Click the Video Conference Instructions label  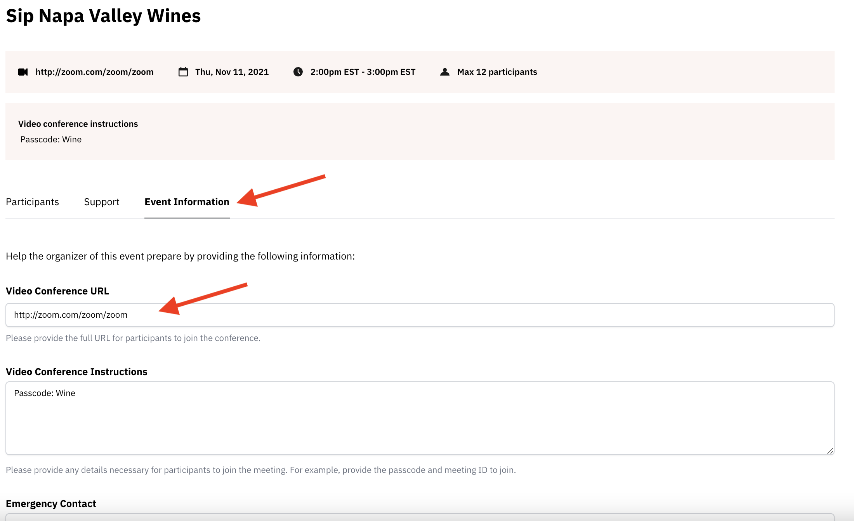point(76,372)
